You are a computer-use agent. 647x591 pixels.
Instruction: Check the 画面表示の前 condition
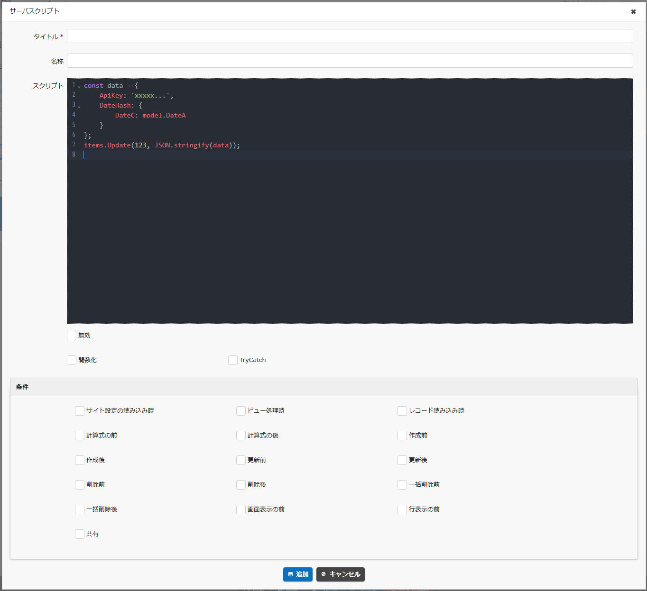[240, 509]
